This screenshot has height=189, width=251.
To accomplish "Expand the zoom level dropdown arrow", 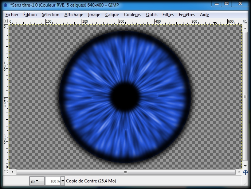I will coord(63,181).
